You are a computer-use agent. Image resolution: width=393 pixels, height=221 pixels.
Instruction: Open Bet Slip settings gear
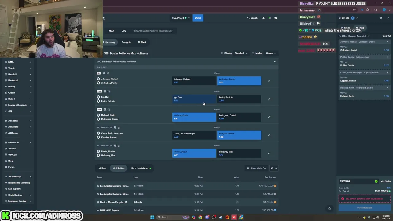click(381, 18)
